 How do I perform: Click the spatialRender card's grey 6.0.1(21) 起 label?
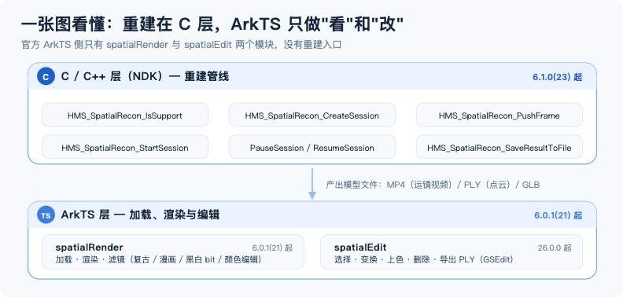pos(272,247)
